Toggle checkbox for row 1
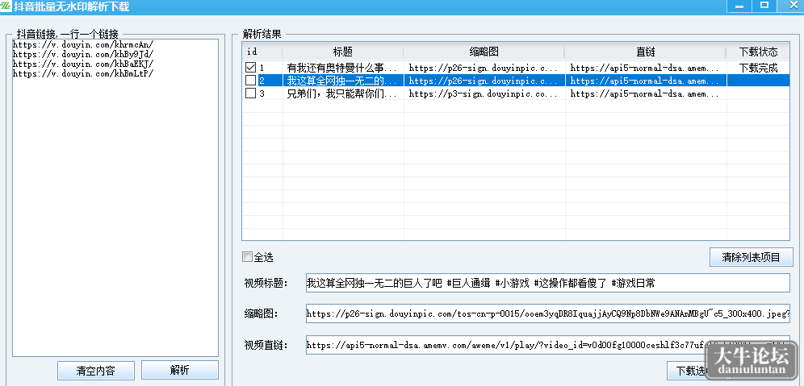Image resolution: width=804 pixels, height=386 pixels. coord(250,68)
